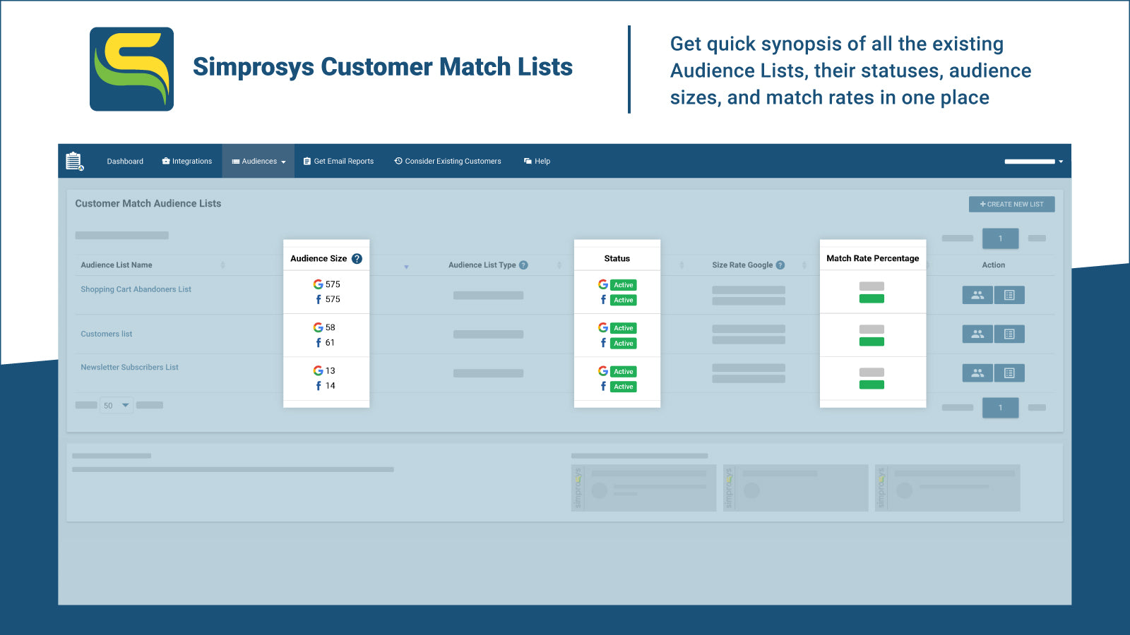This screenshot has width=1130, height=635.
Task: Toggle the Google Active status for Customers list
Action: (623, 328)
